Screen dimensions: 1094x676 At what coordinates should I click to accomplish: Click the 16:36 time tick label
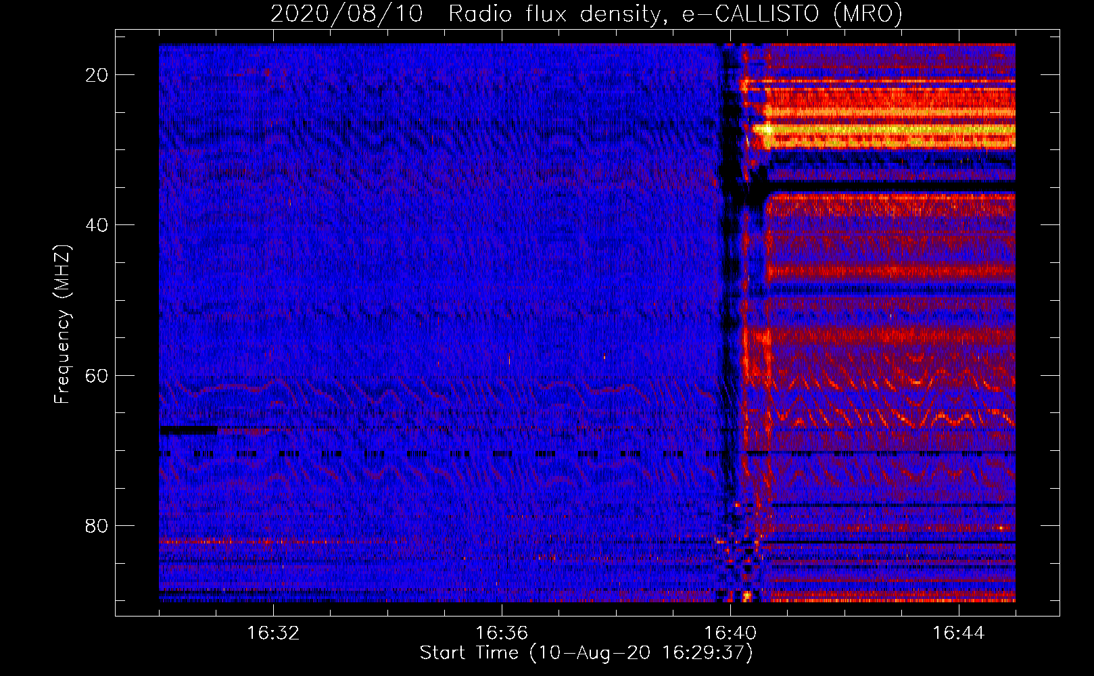(502, 633)
